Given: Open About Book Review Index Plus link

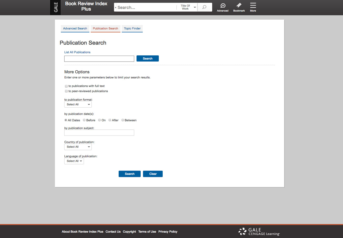Looking at the screenshot, I should (x=82, y=232).
